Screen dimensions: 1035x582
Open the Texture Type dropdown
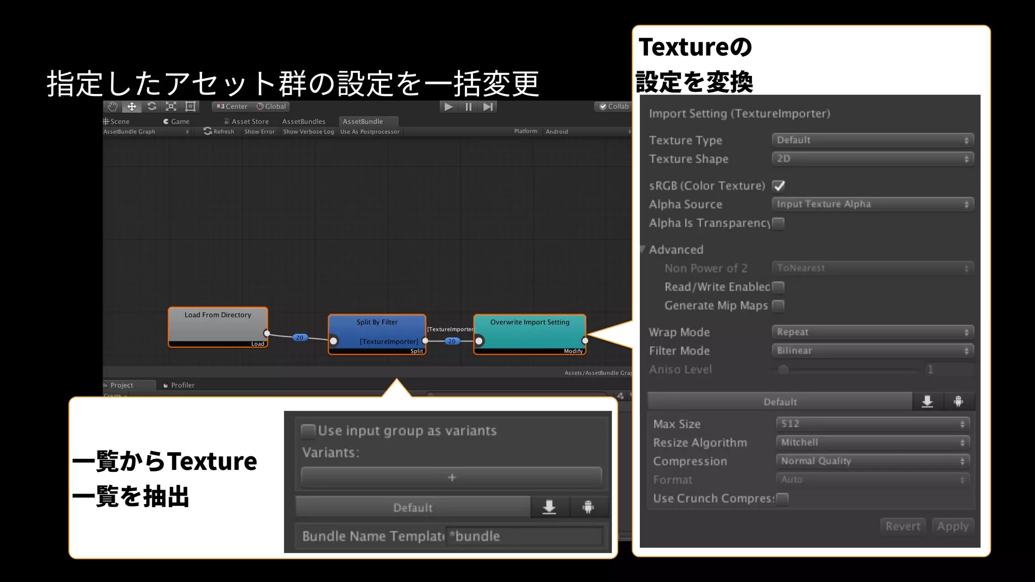tap(872, 140)
